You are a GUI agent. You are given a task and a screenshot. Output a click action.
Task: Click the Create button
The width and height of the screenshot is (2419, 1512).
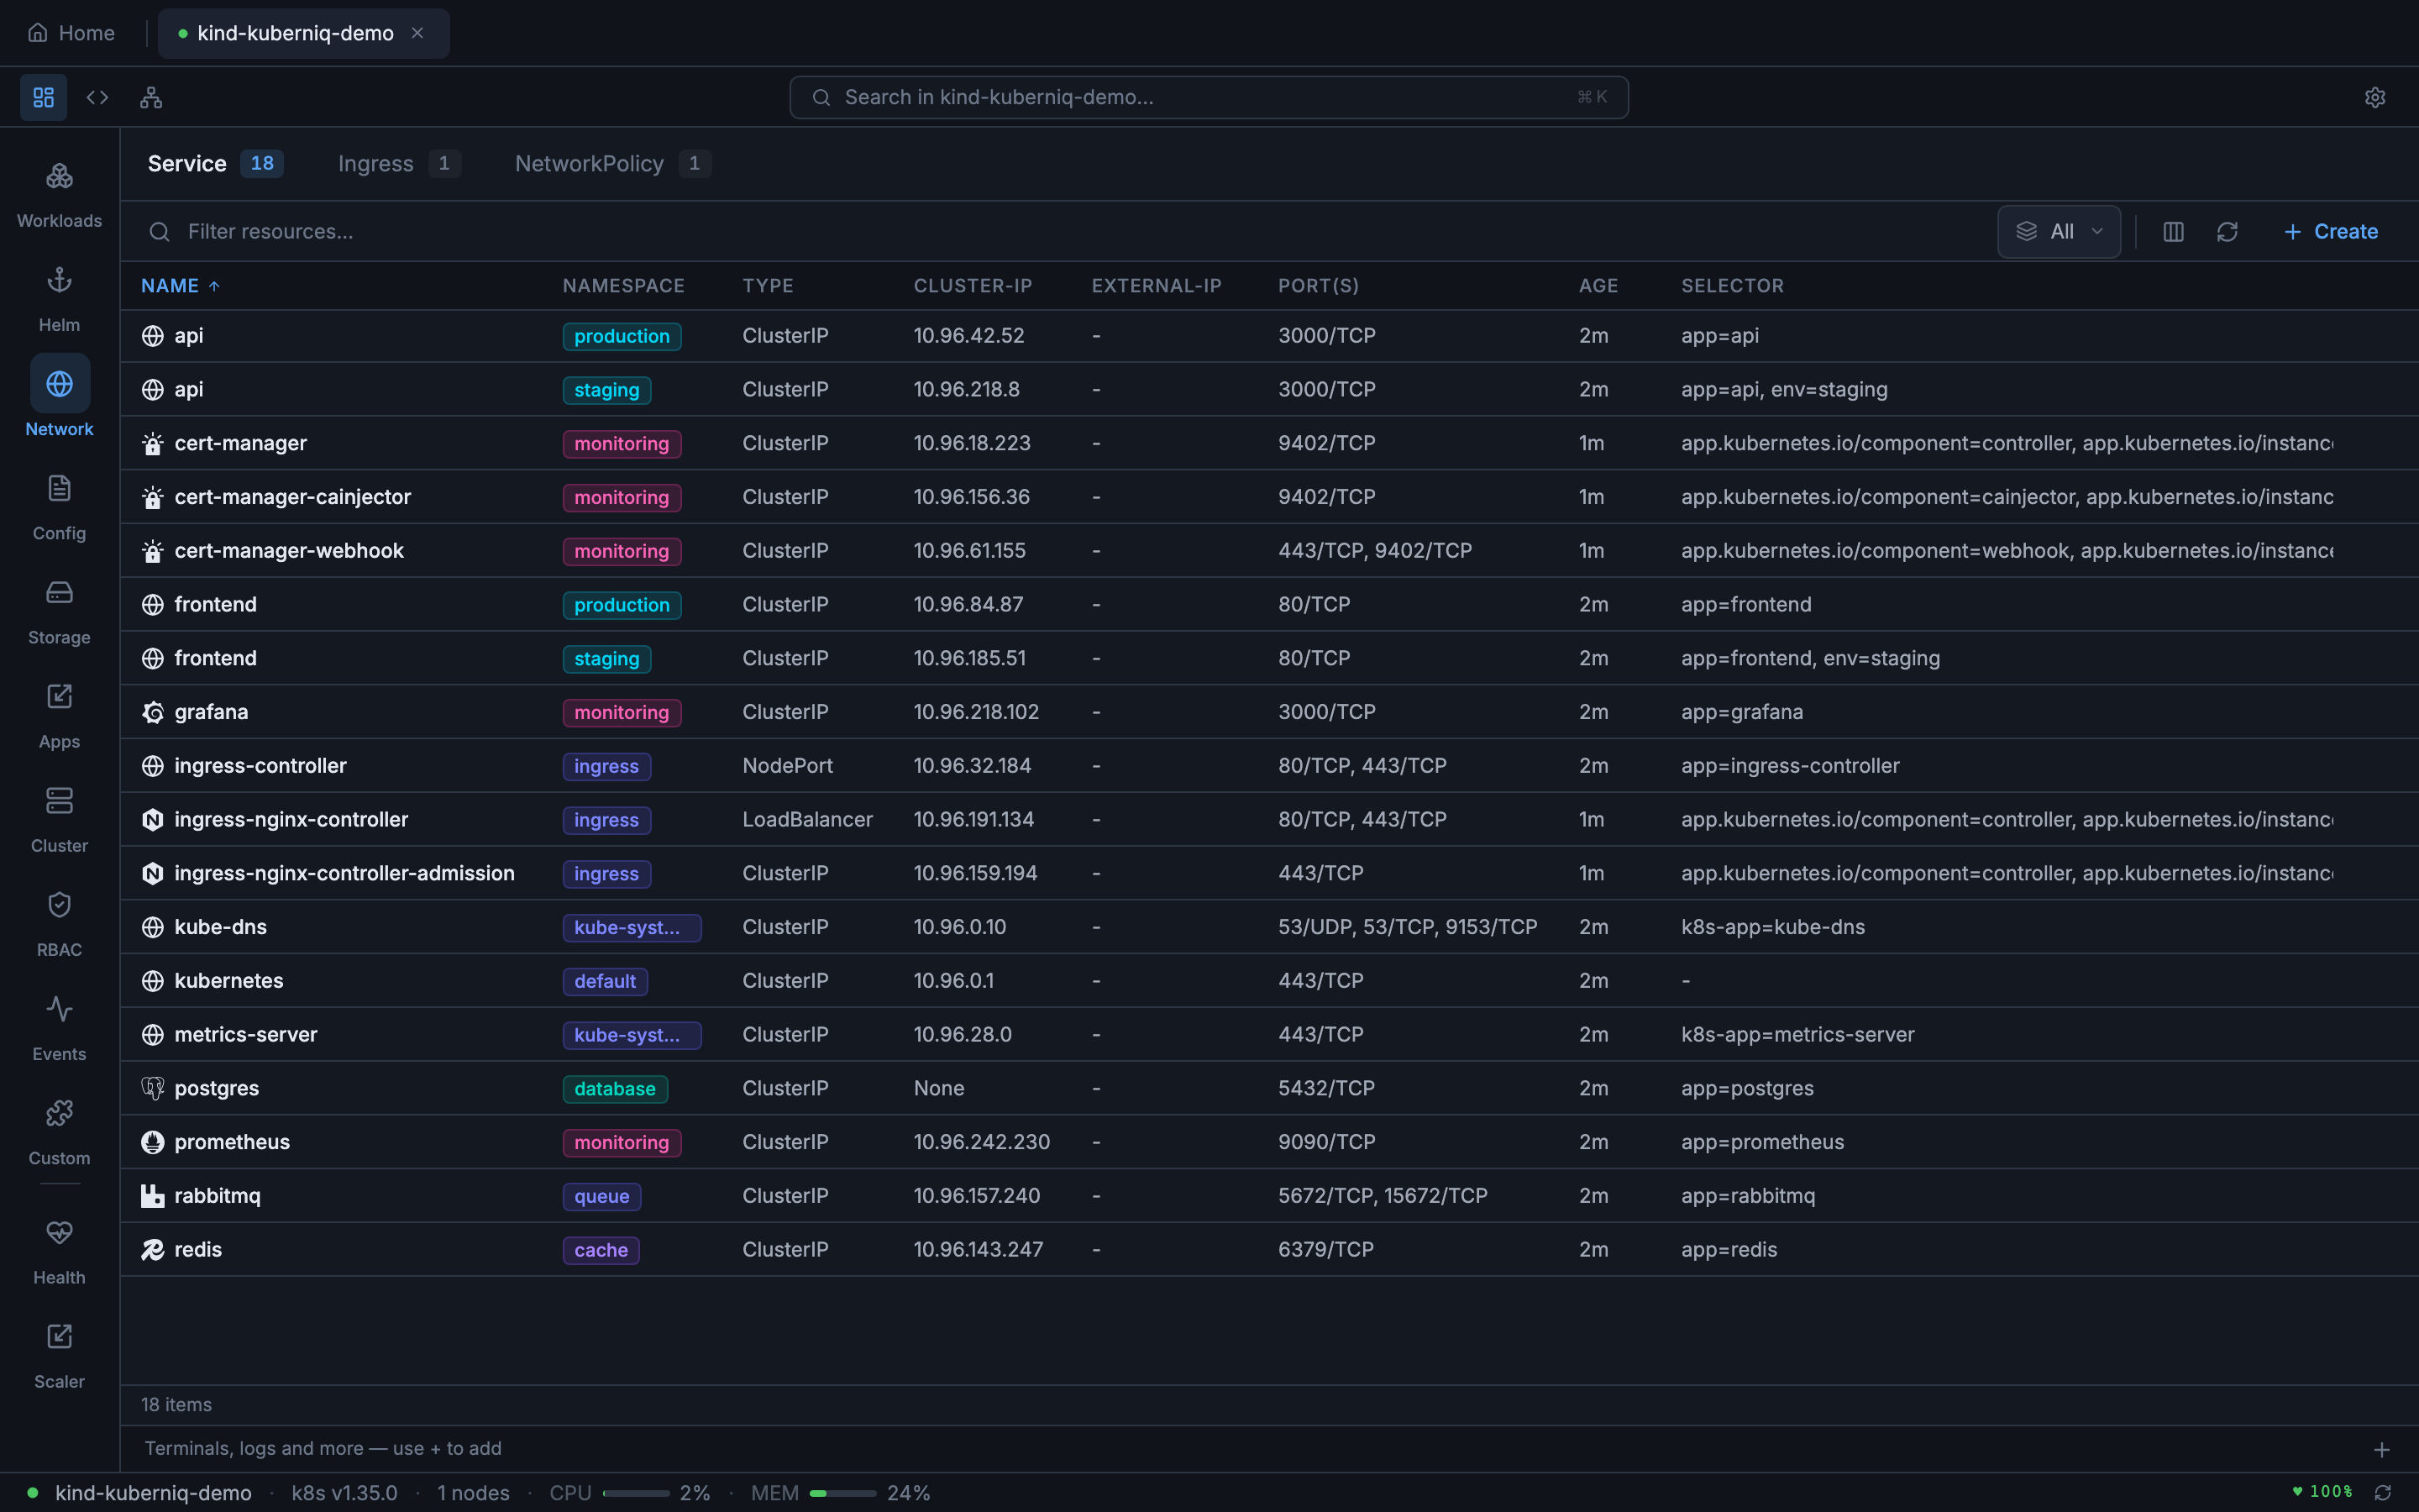click(2330, 231)
